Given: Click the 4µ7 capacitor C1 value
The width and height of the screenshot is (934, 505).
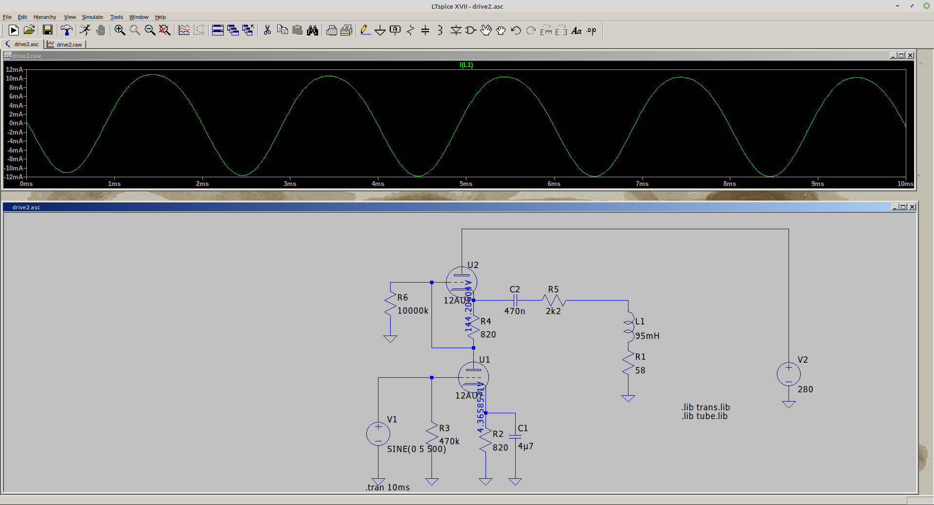Looking at the screenshot, I should click(525, 446).
